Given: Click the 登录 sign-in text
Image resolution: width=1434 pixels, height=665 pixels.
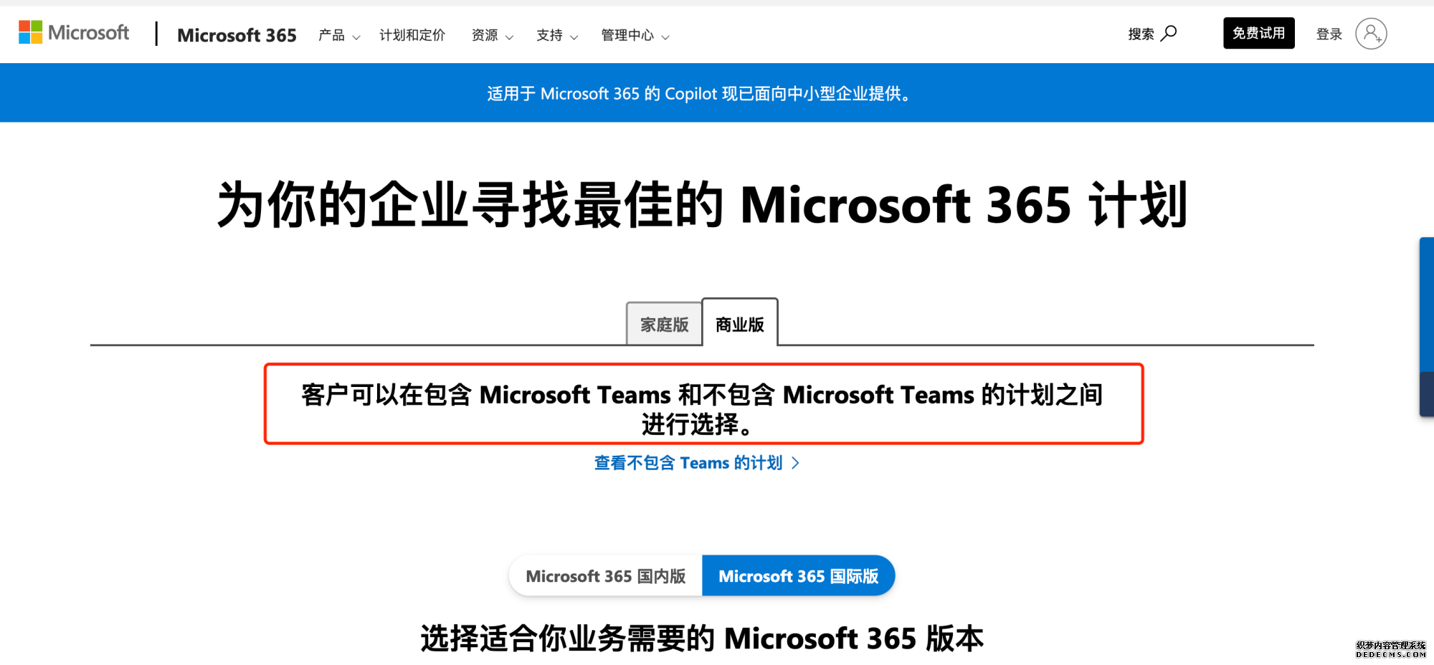Looking at the screenshot, I should pyautogui.click(x=1329, y=34).
